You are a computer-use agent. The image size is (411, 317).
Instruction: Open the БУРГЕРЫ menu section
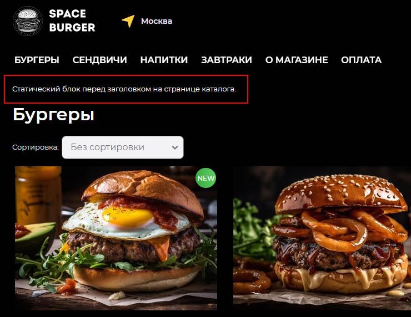pyautogui.click(x=37, y=60)
